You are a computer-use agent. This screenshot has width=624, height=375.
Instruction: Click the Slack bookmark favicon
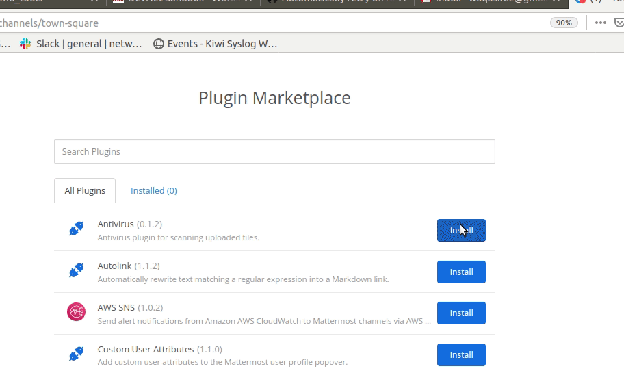pos(25,44)
